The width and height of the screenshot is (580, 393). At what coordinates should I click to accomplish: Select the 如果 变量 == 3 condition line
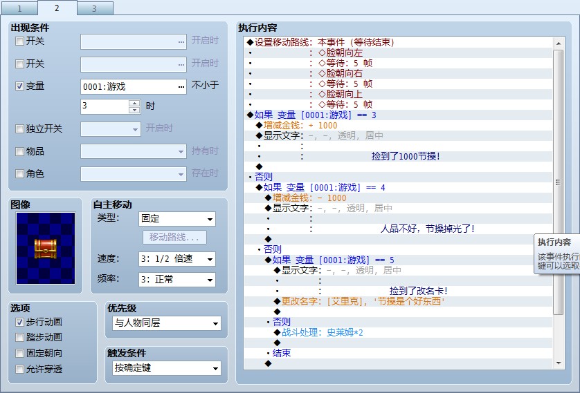tap(398, 115)
